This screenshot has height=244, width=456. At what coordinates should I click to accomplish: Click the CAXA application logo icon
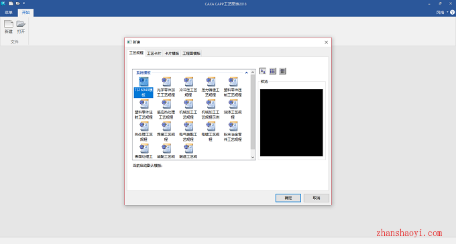point(3,3)
